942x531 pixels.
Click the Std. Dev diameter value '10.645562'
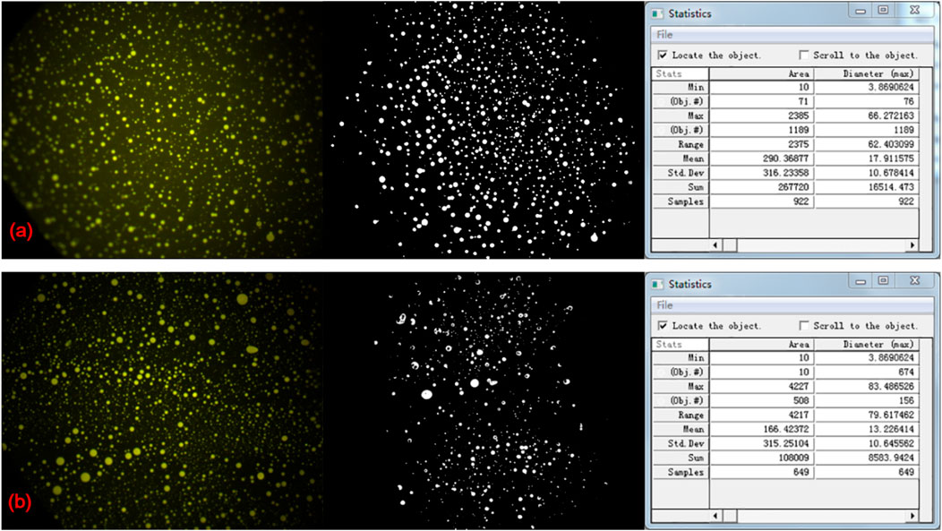(890, 444)
